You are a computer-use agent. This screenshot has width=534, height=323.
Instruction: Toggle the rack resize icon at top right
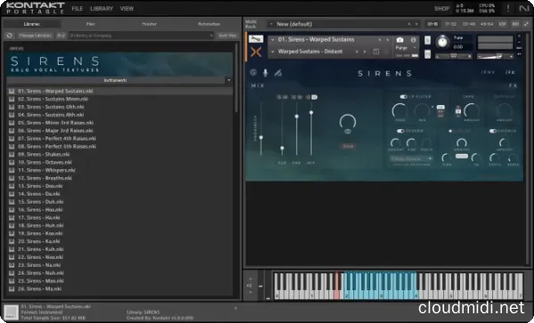527,24
